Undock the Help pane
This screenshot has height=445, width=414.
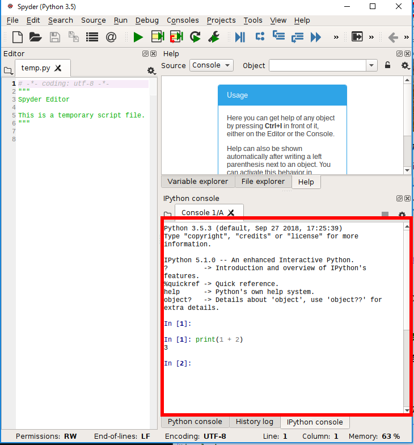[399, 53]
